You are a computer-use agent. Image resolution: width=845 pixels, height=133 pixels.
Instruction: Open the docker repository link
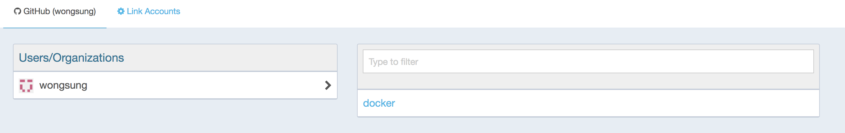pos(379,103)
